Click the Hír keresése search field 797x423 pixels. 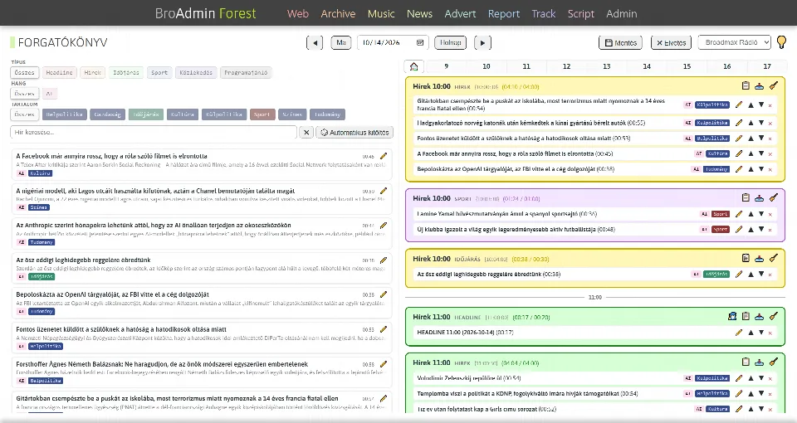click(153, 132)
